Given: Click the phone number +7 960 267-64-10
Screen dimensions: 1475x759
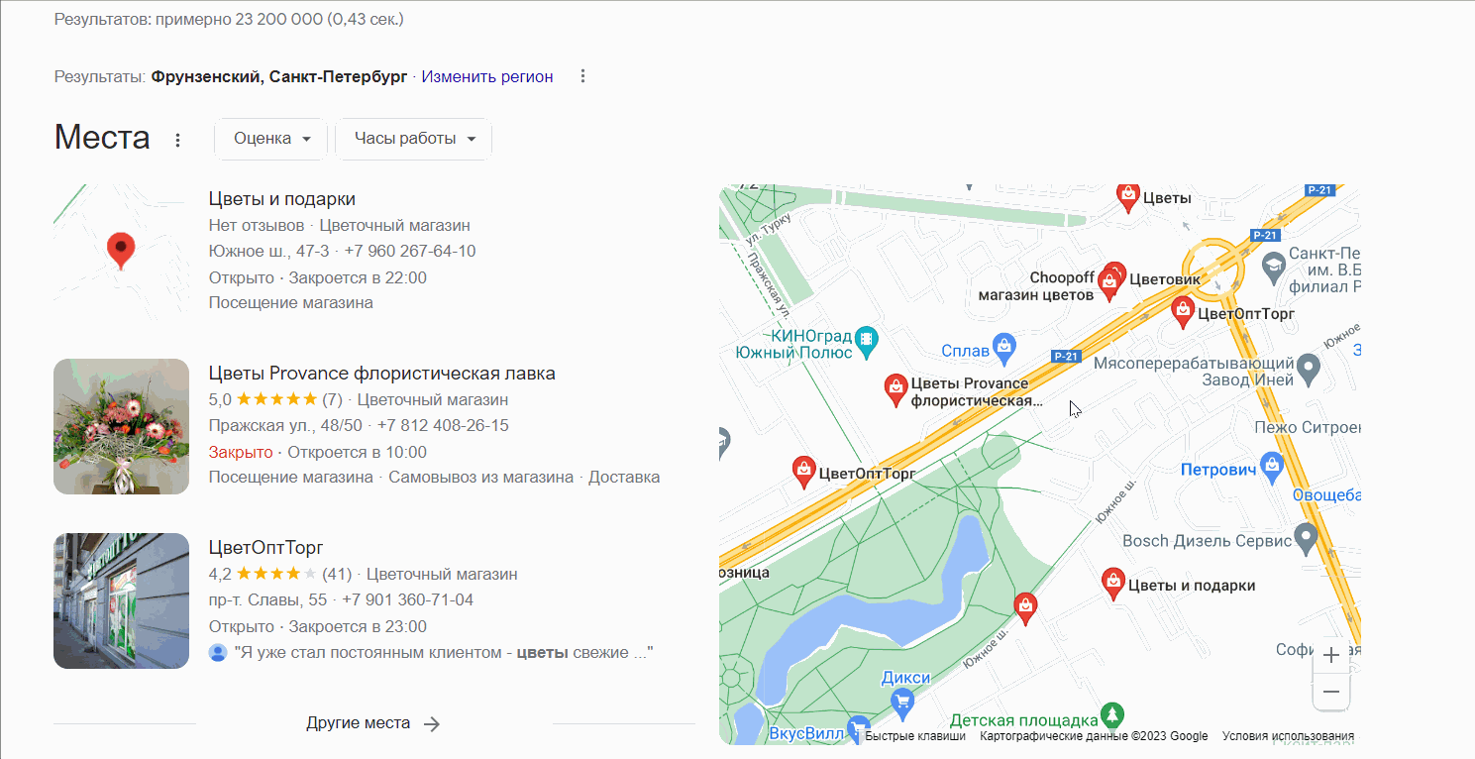Looking at the screenshot, I should 410,251.
